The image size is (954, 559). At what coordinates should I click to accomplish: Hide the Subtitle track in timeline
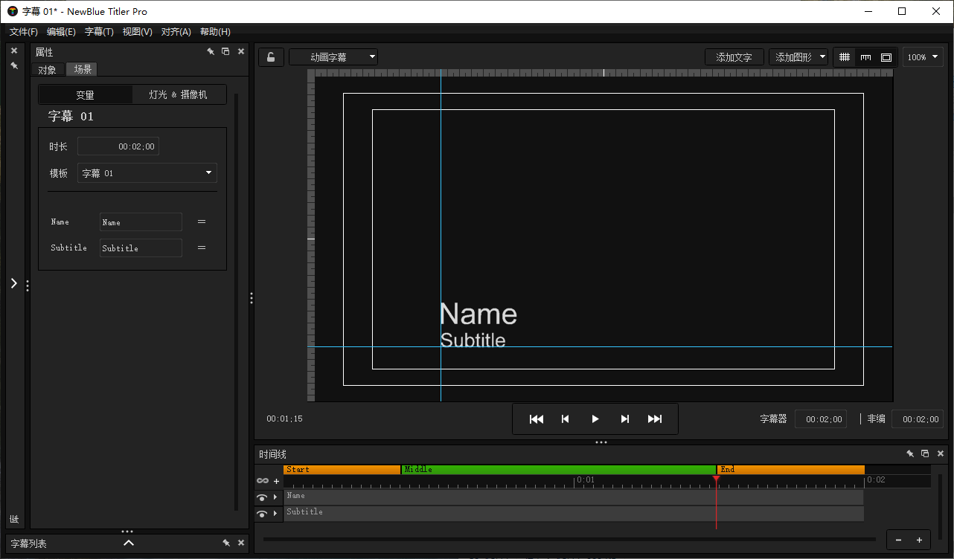(262, 514)
